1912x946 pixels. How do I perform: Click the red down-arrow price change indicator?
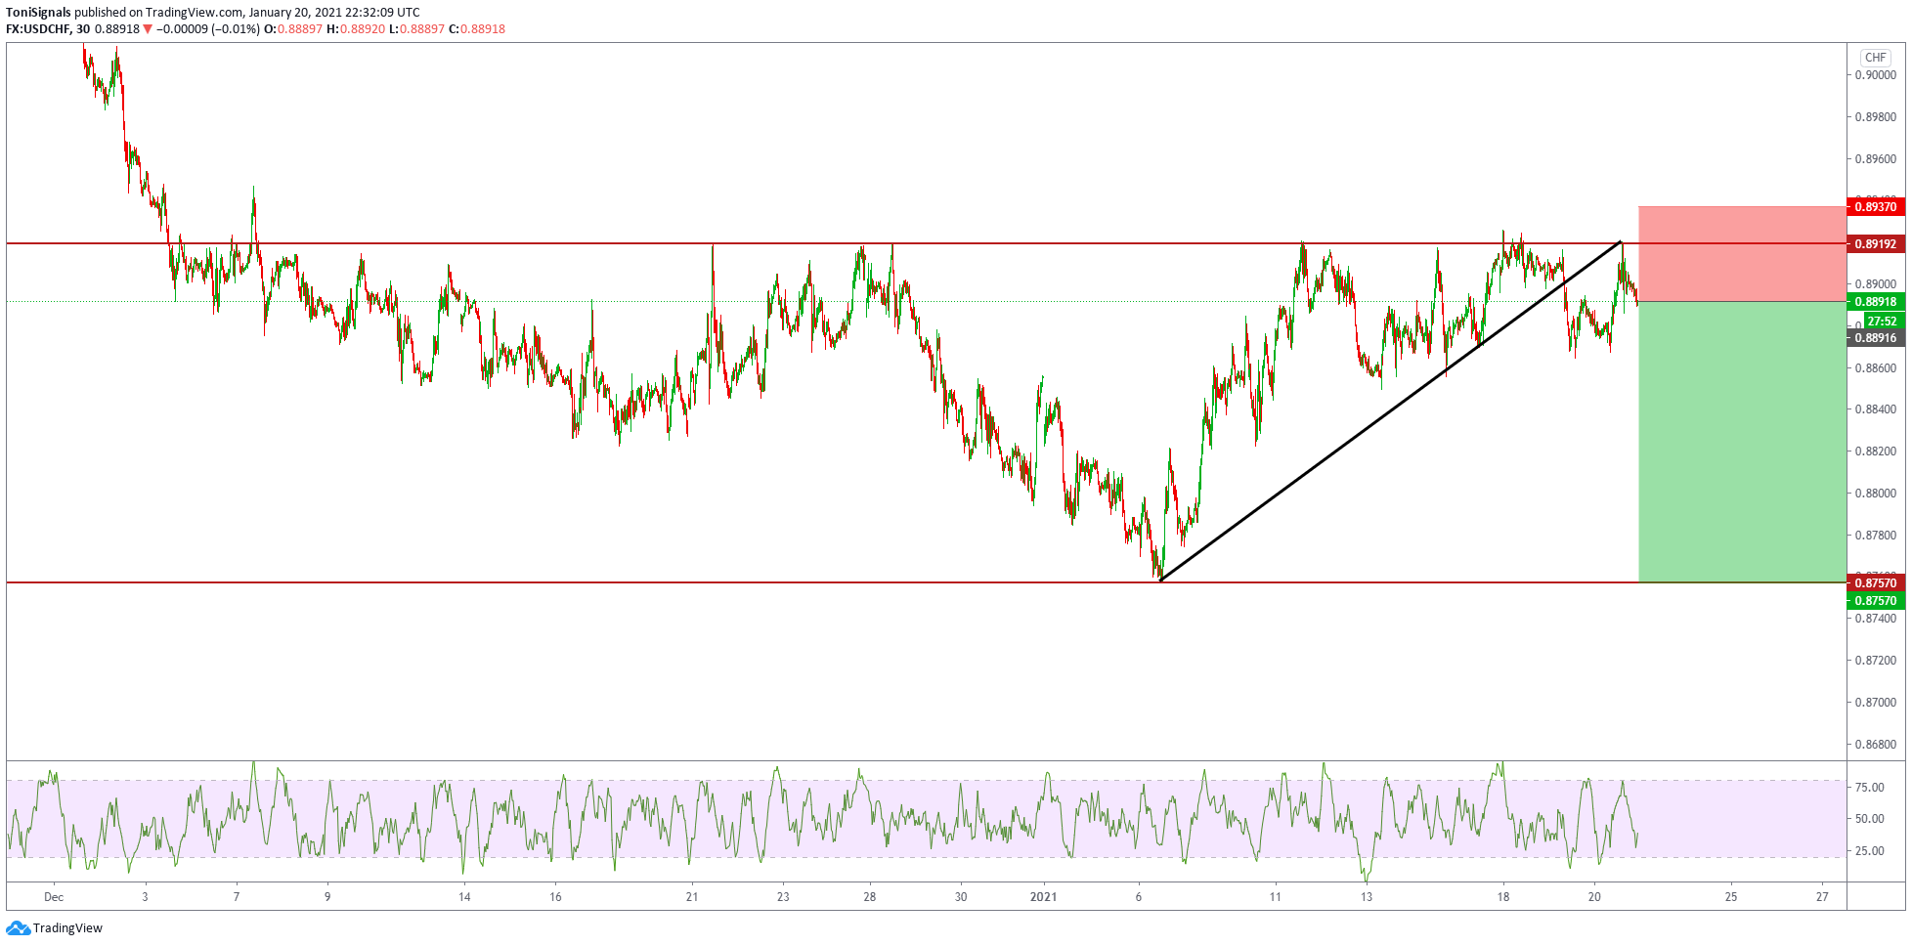click(148, 29)
